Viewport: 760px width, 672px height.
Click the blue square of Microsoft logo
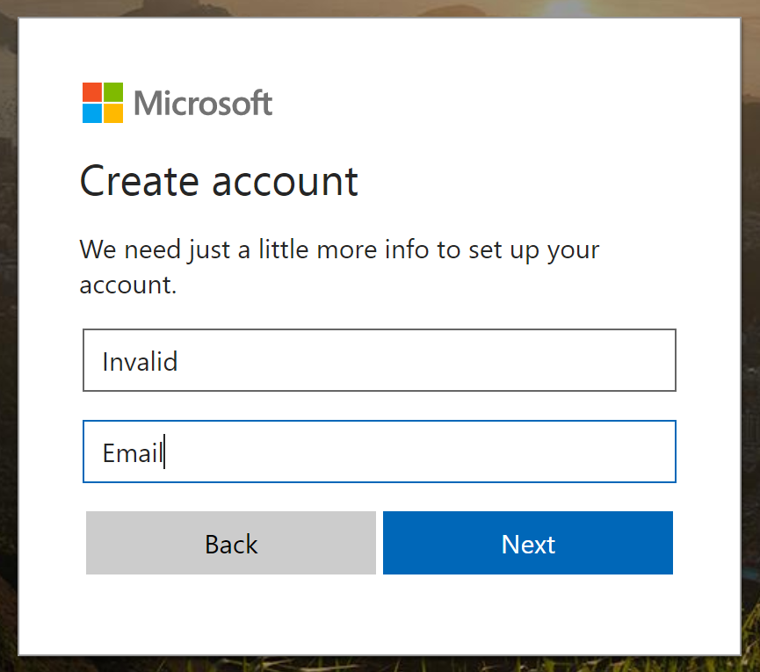[x=92, y=113]
